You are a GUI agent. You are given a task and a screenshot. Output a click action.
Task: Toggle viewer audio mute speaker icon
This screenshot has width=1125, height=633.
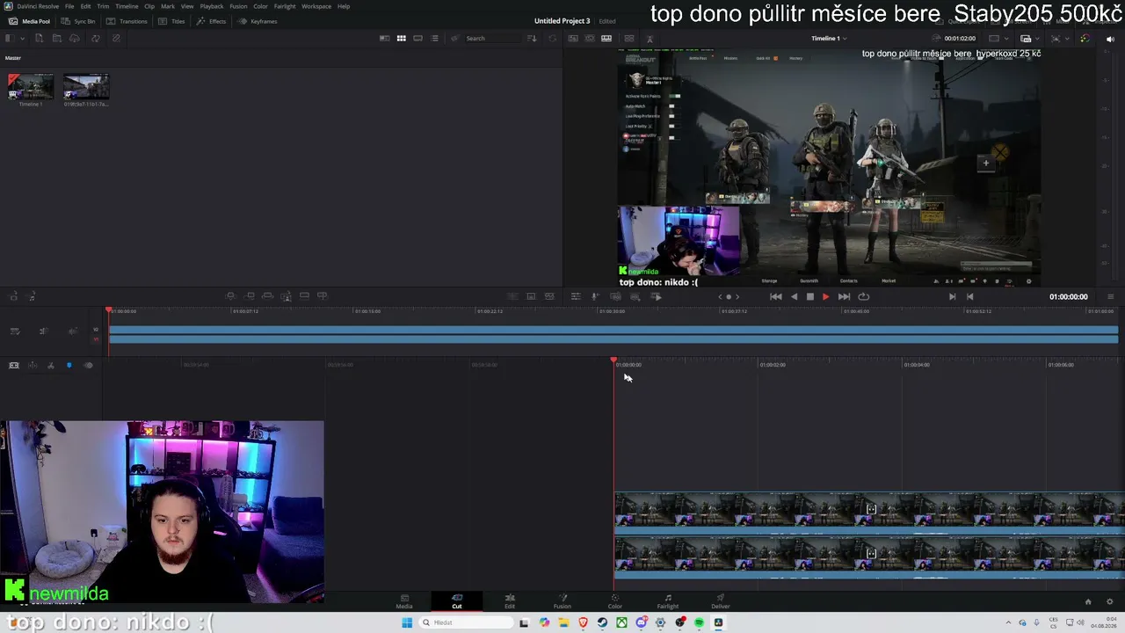pyautogui.click(x=1110, y=39)
